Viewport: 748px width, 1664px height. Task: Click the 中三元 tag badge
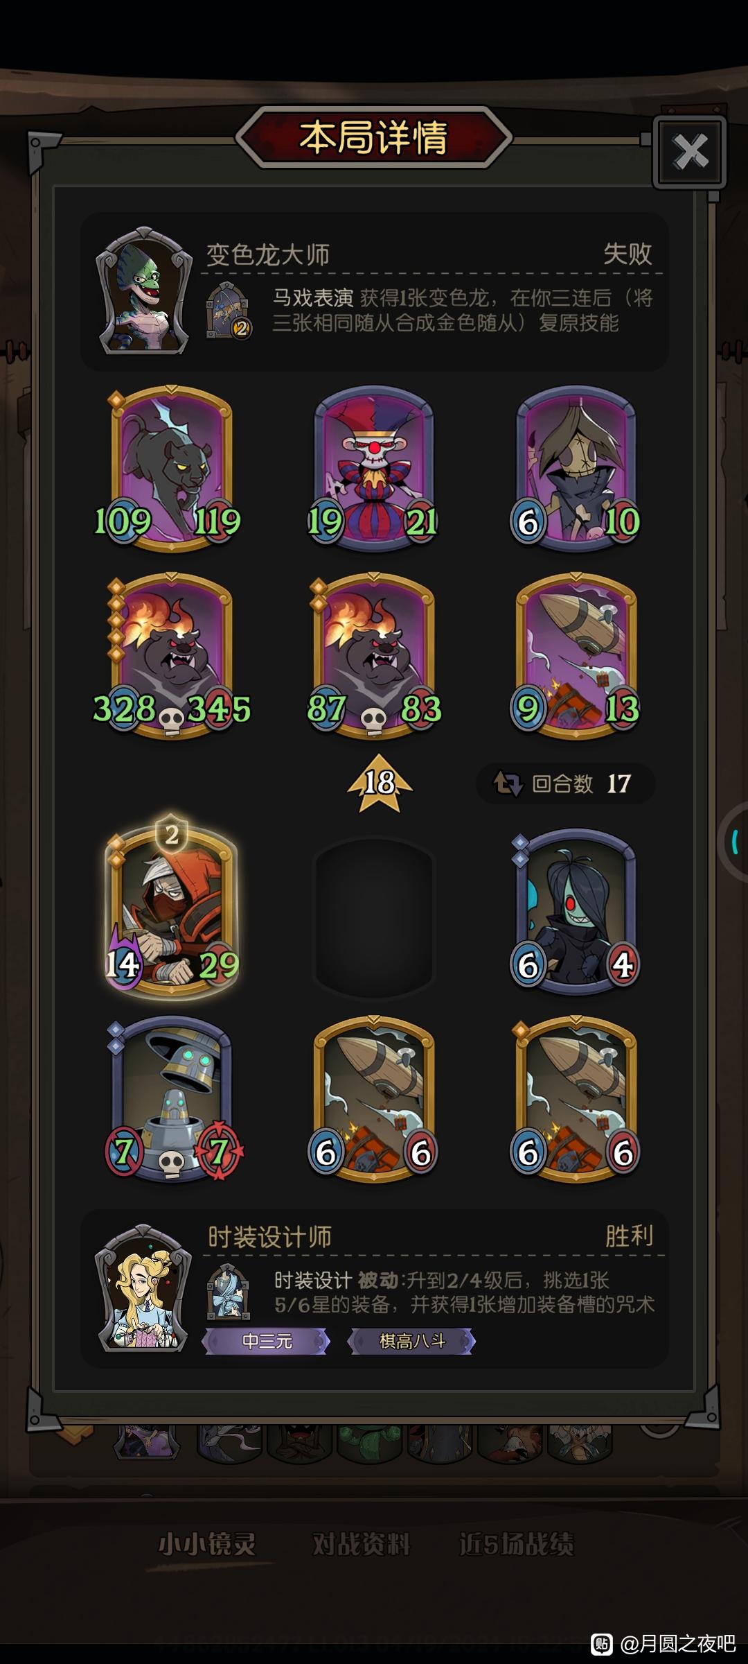point(266,1341)
